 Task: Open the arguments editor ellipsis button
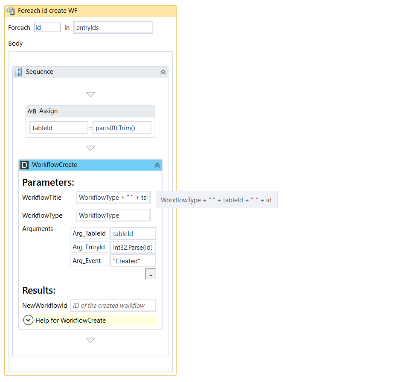(x=151, y=274)
